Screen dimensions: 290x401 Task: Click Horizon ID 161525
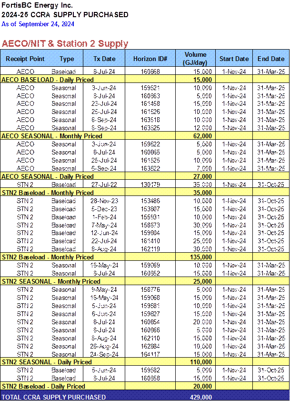click(x=150, y=160)
